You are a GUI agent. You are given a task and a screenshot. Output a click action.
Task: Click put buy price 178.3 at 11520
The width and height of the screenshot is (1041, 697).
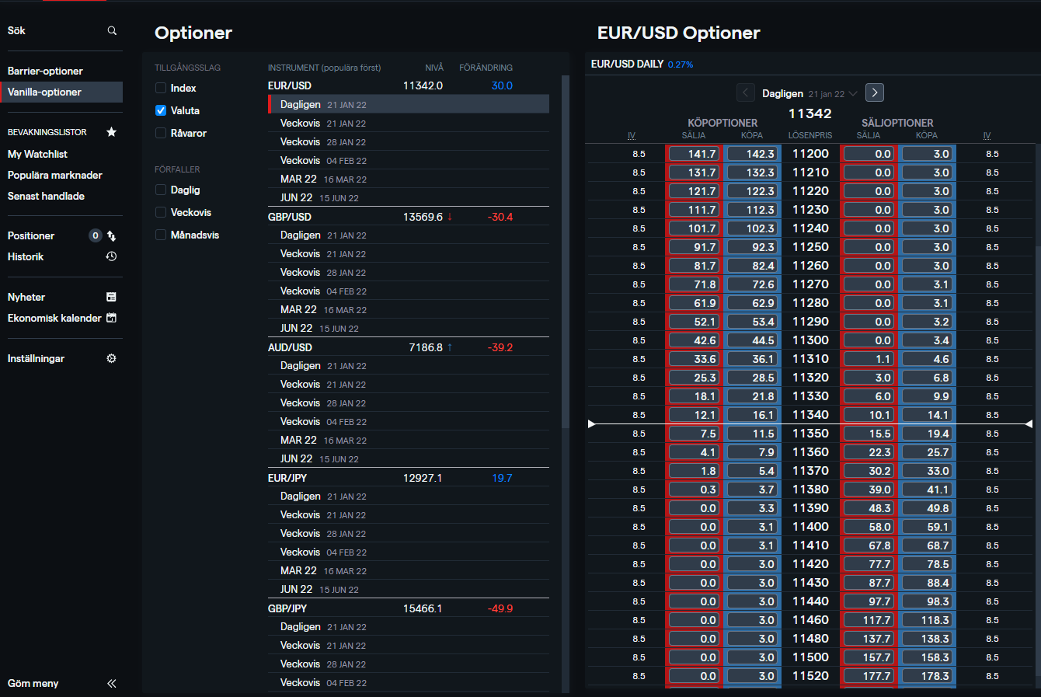[x=927, y=676]
